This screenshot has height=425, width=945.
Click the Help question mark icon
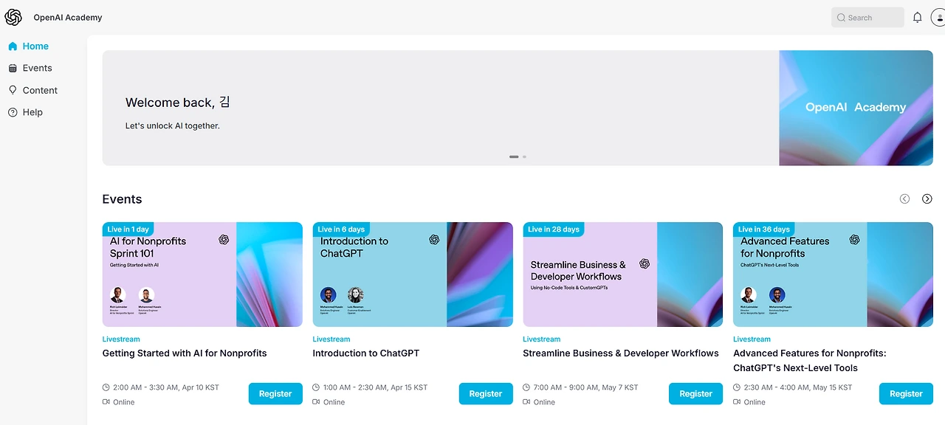click(13, 112)
